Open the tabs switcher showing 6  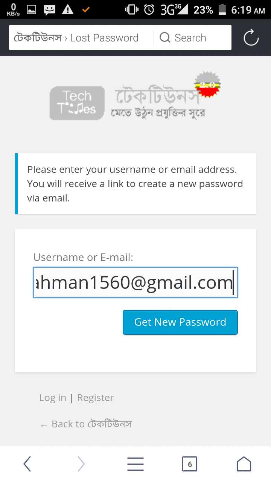190,464
